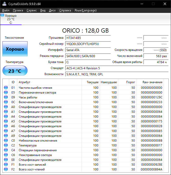This screenshot has width=171, height=175.
Task: Select the Всего хост-чтений attribute text
Action: [32, 169]
